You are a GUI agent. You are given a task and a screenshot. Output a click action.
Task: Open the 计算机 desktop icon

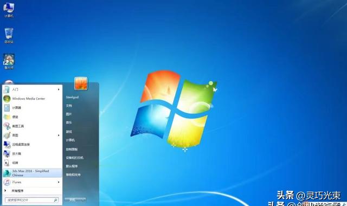click(9, 10)
